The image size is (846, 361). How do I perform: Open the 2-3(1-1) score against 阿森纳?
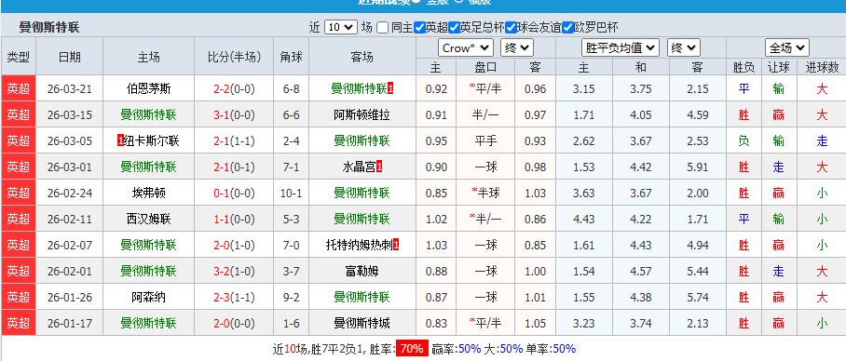tap(234, 297)
